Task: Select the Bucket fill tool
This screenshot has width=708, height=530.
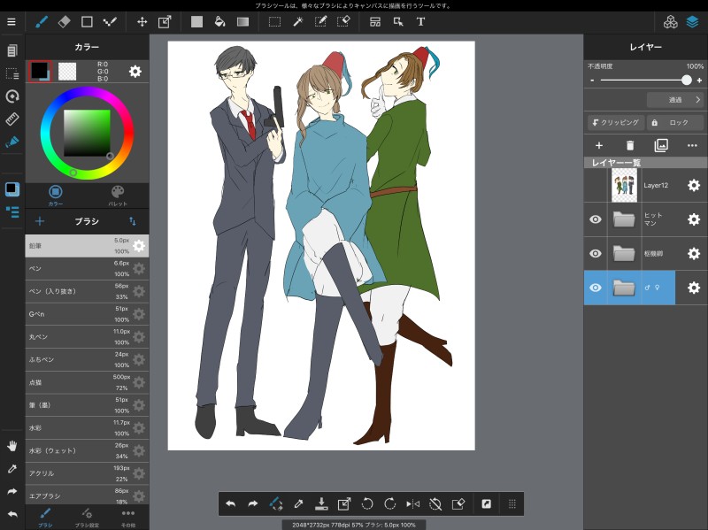Action: tap(219, 21)
